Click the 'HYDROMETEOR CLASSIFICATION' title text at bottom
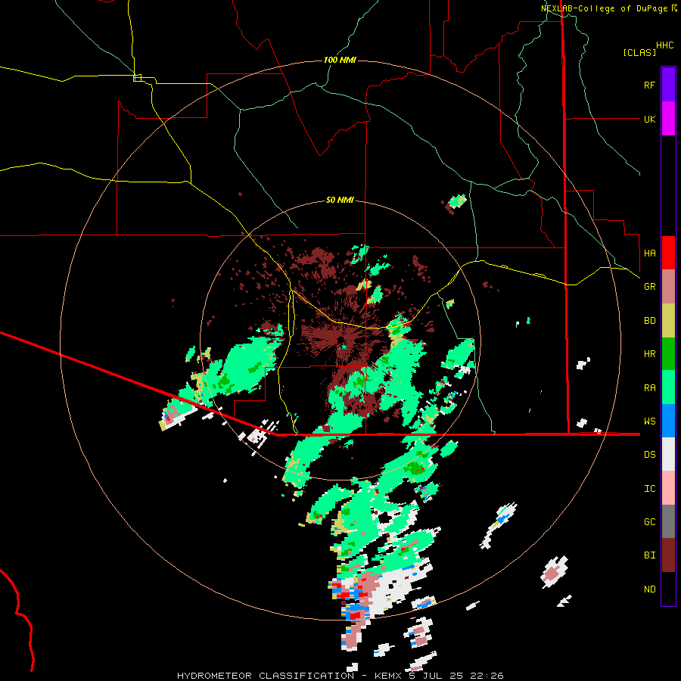The width and height of the screenshot is (681, 681). (x=266, y=676)
